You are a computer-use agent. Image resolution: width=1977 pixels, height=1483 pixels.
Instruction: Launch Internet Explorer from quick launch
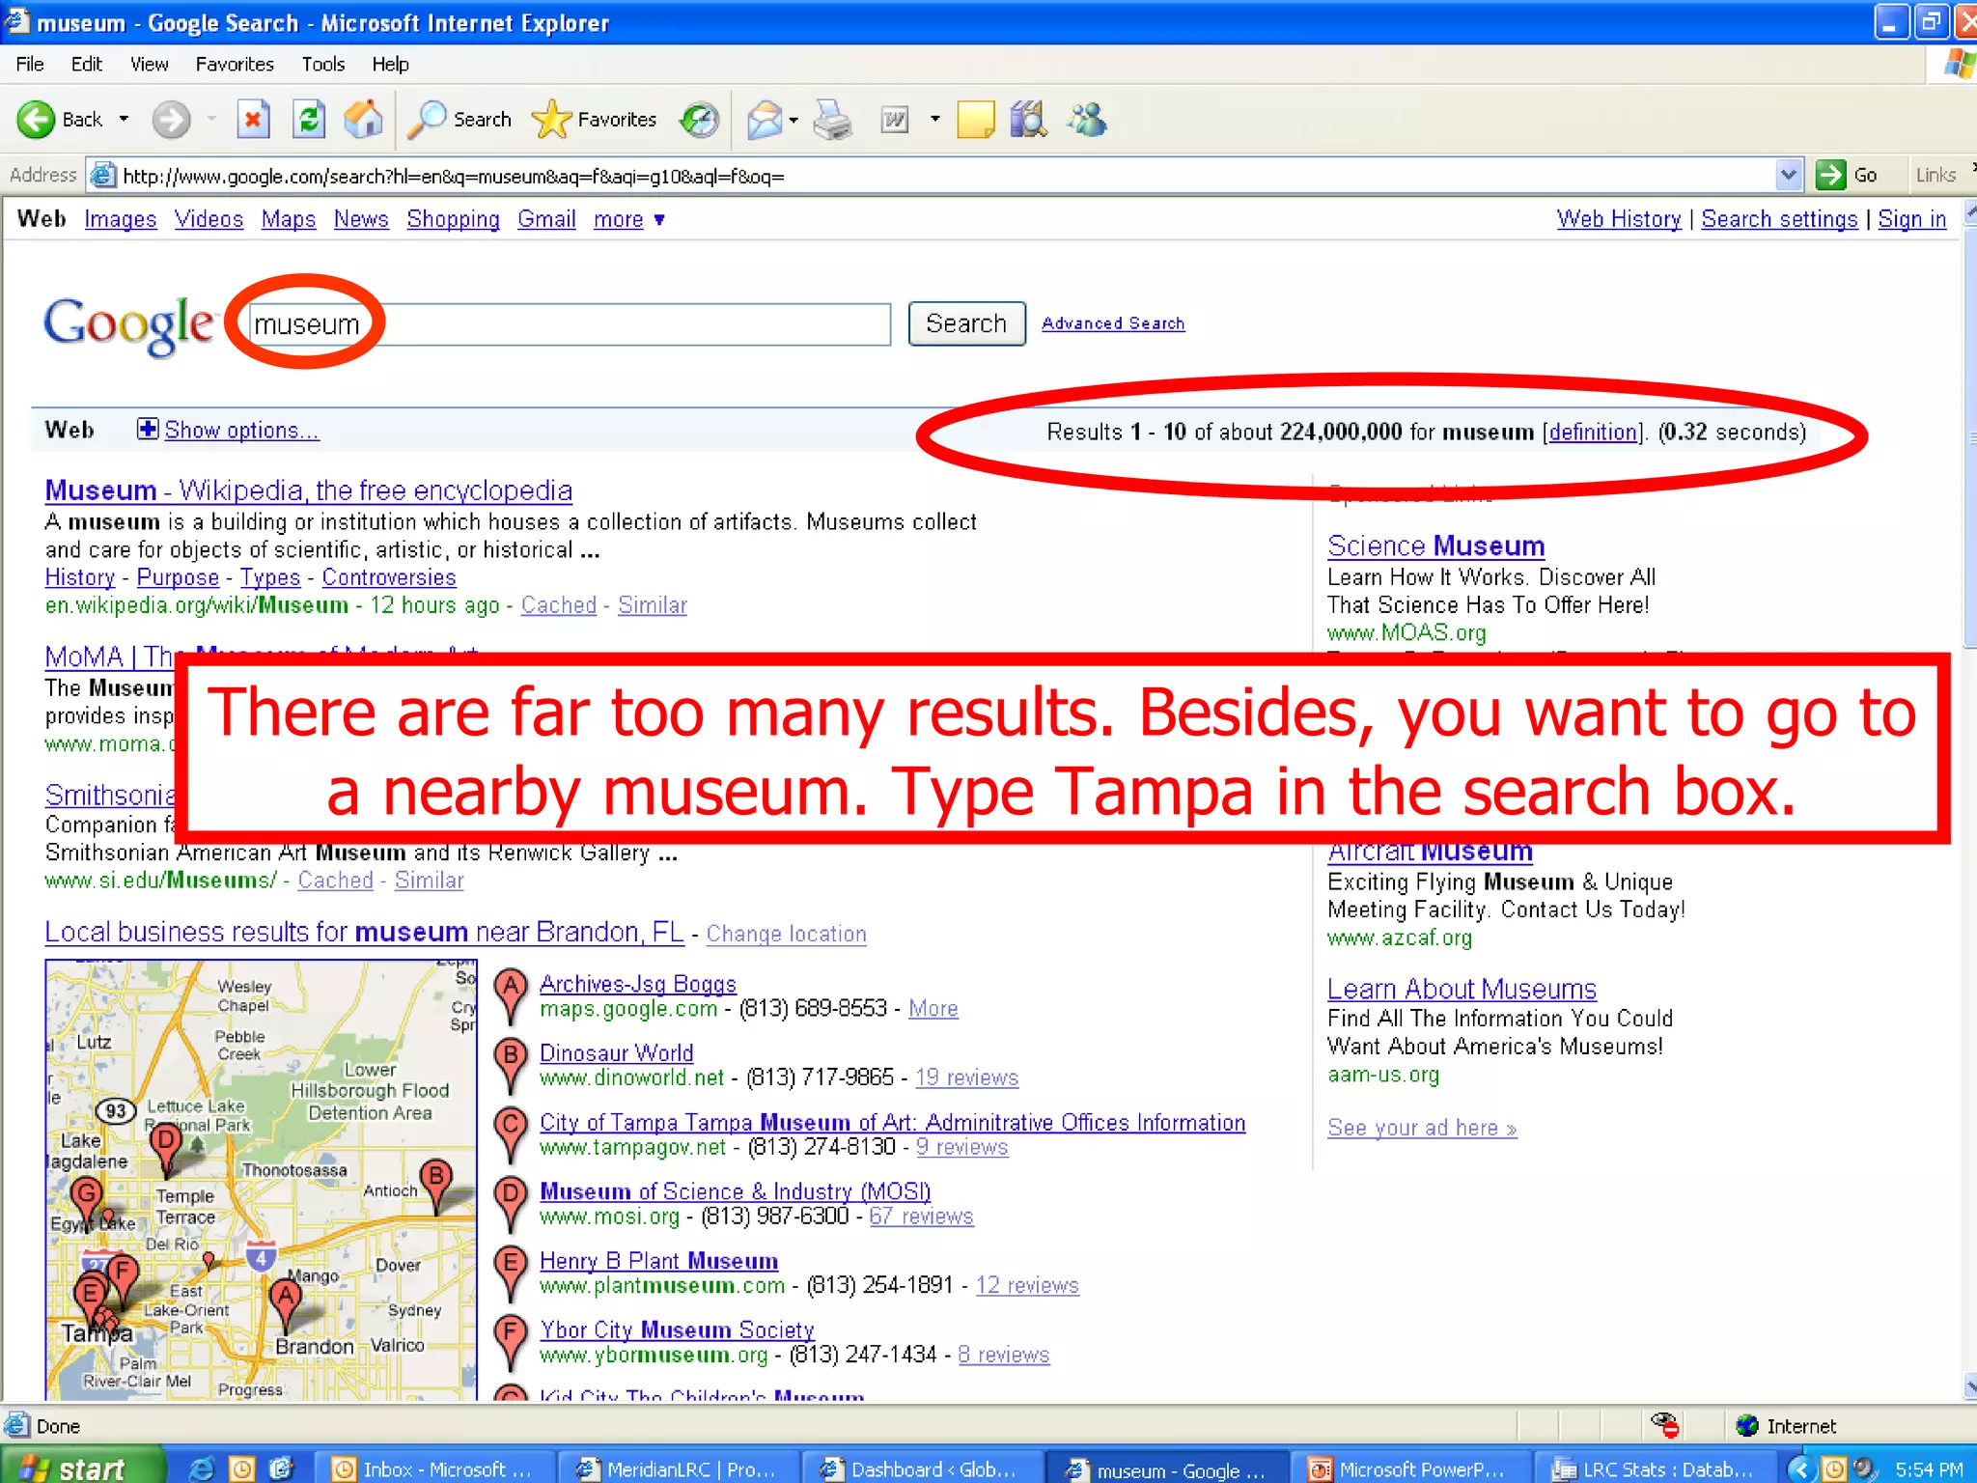[x=202, y=1469]
